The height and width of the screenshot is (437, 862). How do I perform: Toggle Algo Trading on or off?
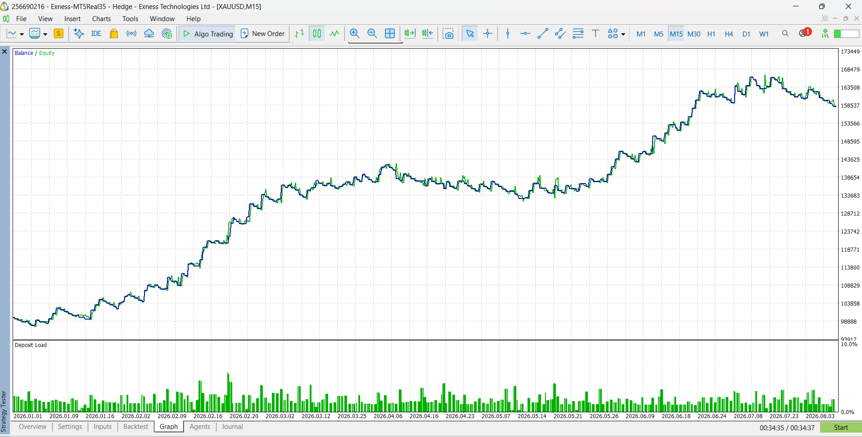[x=208, y=34]
